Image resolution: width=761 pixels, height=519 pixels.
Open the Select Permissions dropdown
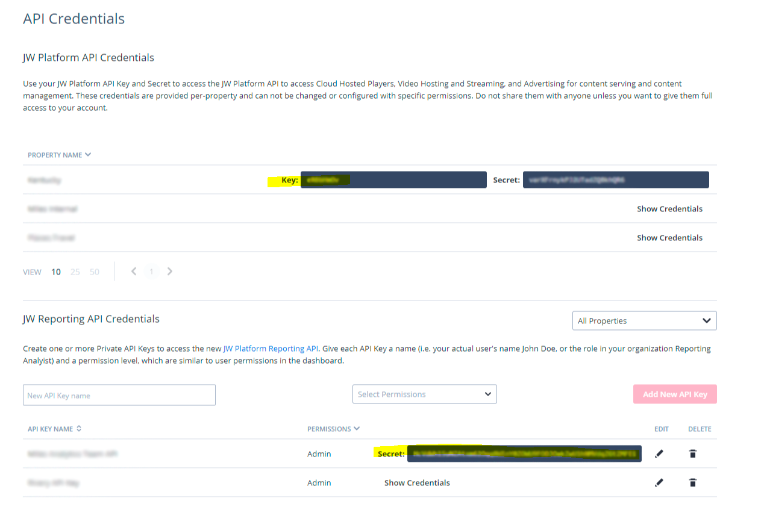pos(424,394)
